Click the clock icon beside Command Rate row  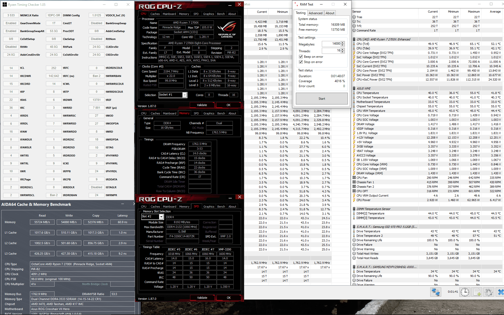point(354,30)
